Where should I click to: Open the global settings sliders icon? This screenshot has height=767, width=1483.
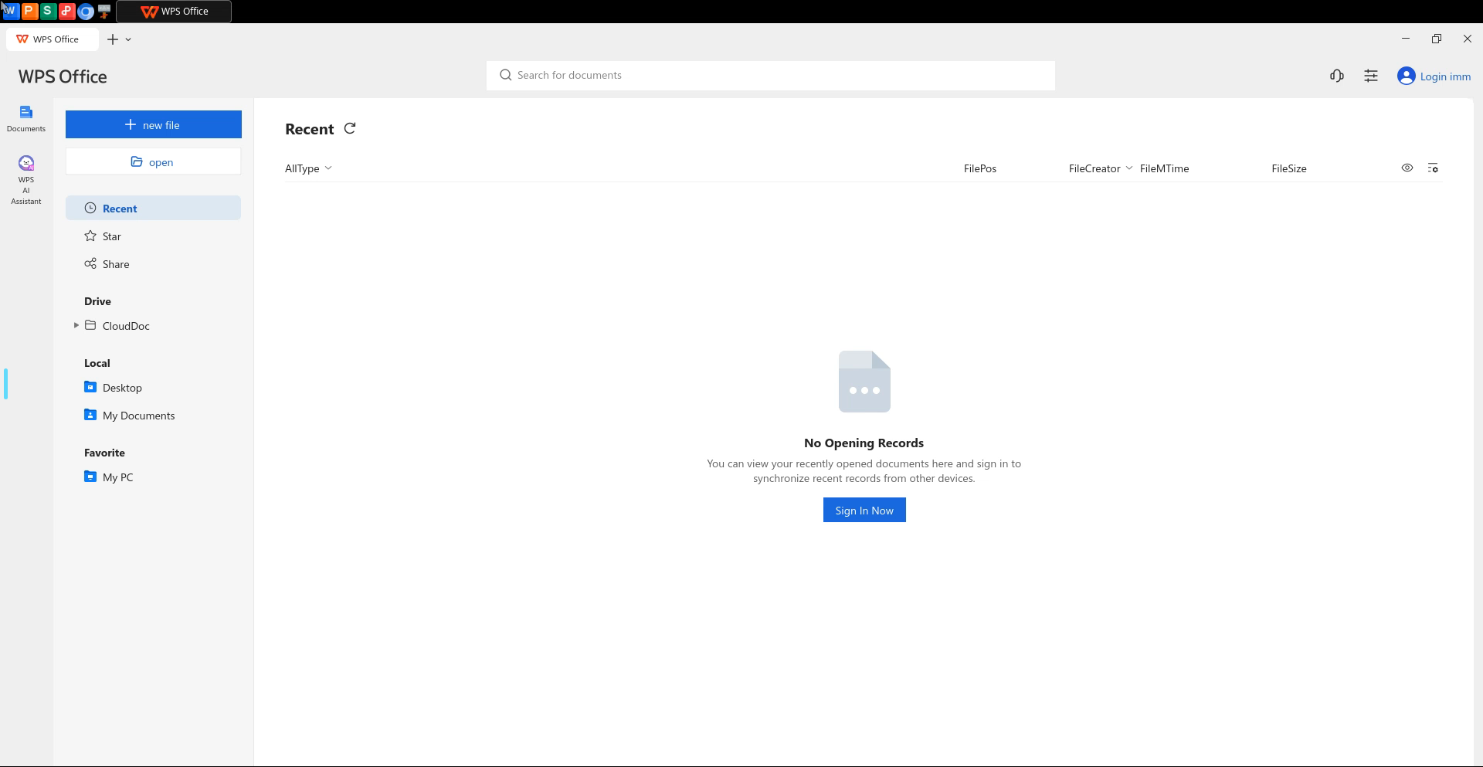(1371, 76)
